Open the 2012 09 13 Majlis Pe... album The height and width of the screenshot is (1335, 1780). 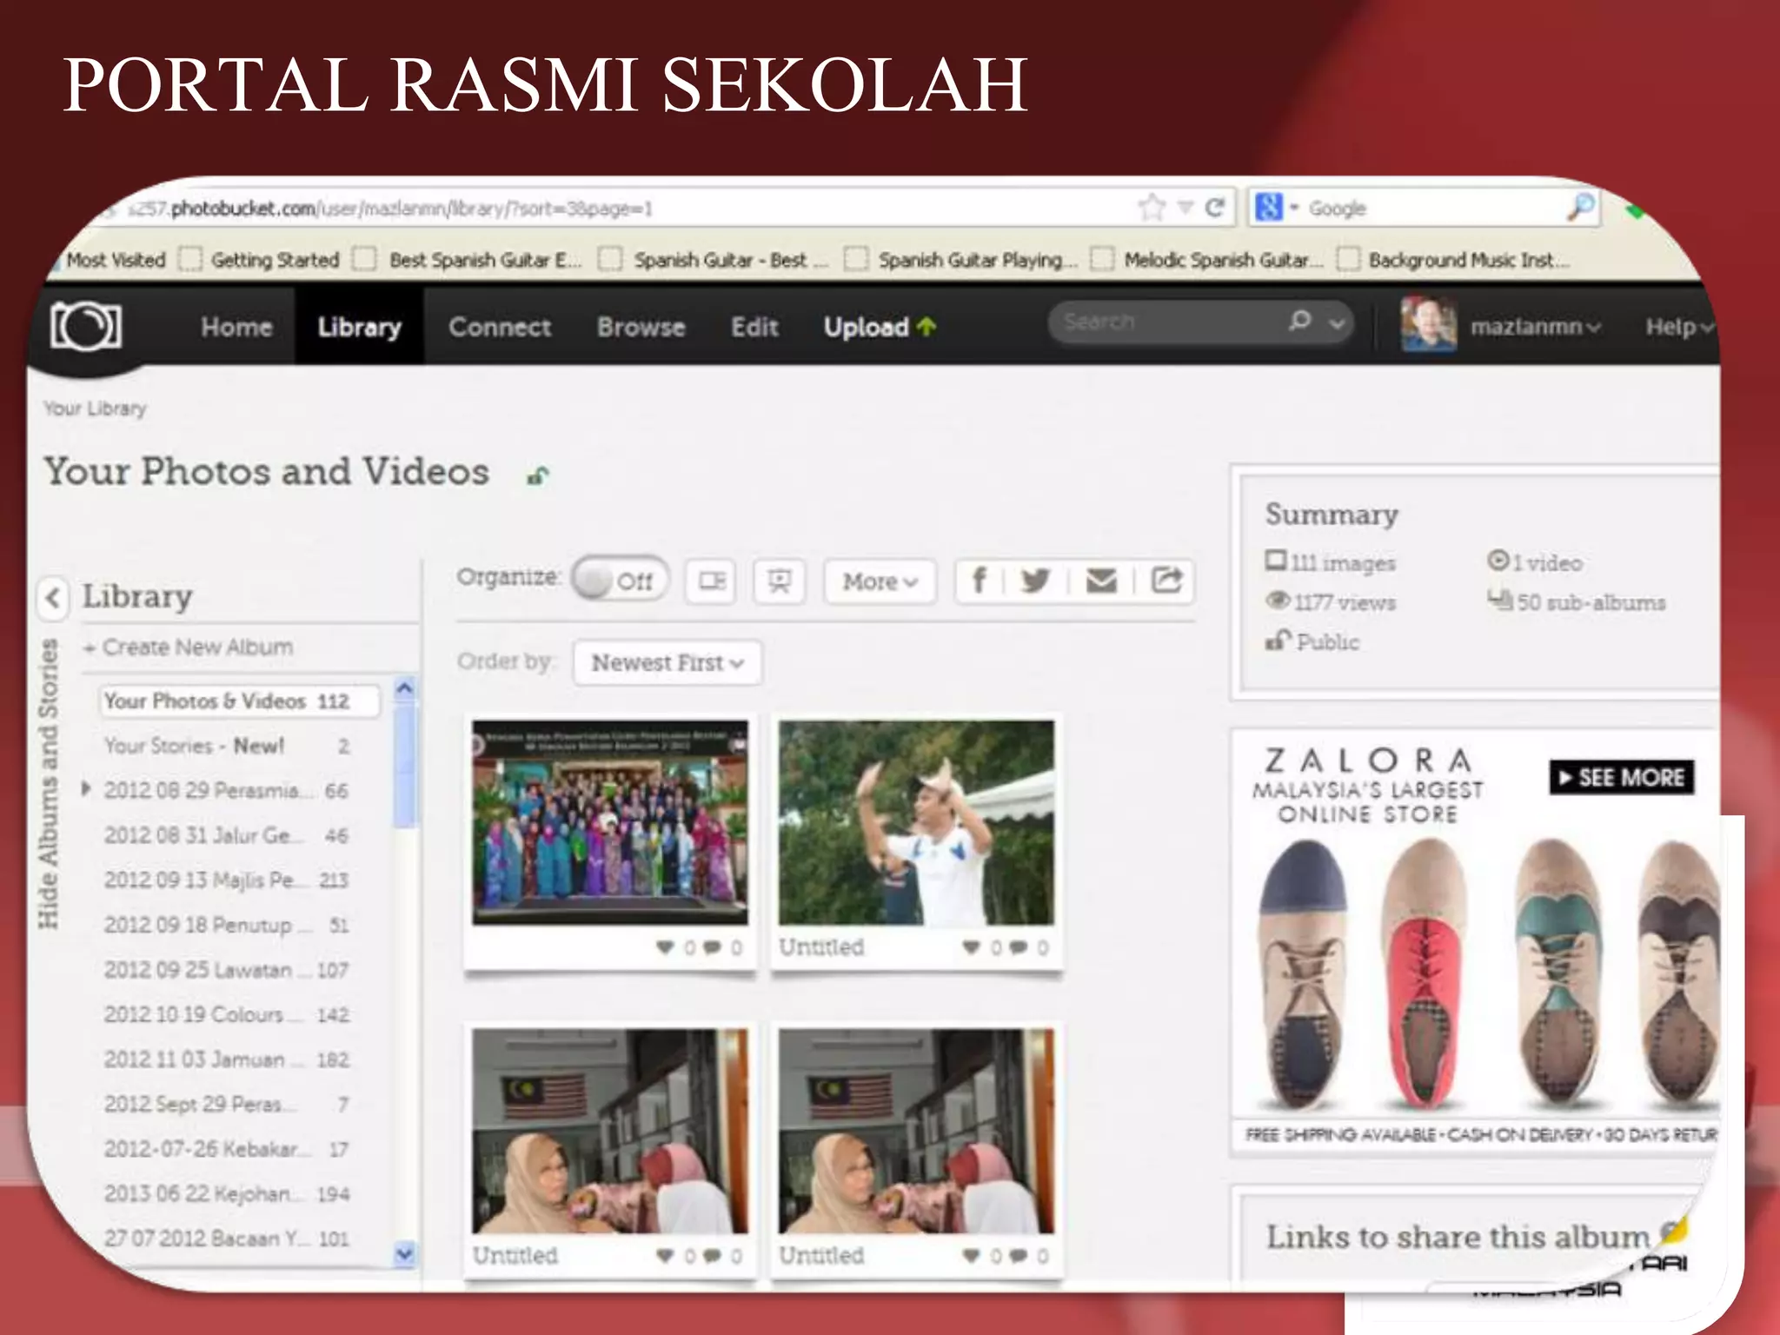226,880
